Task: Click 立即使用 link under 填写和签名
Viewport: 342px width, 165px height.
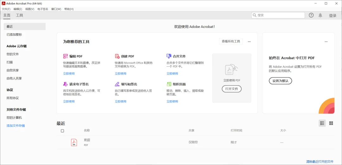Action: pyautogui.click(x=121, y=102)
